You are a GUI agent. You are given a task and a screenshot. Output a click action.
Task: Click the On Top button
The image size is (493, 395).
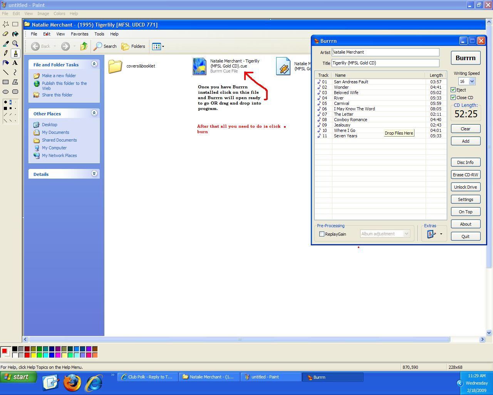point(466,212)
